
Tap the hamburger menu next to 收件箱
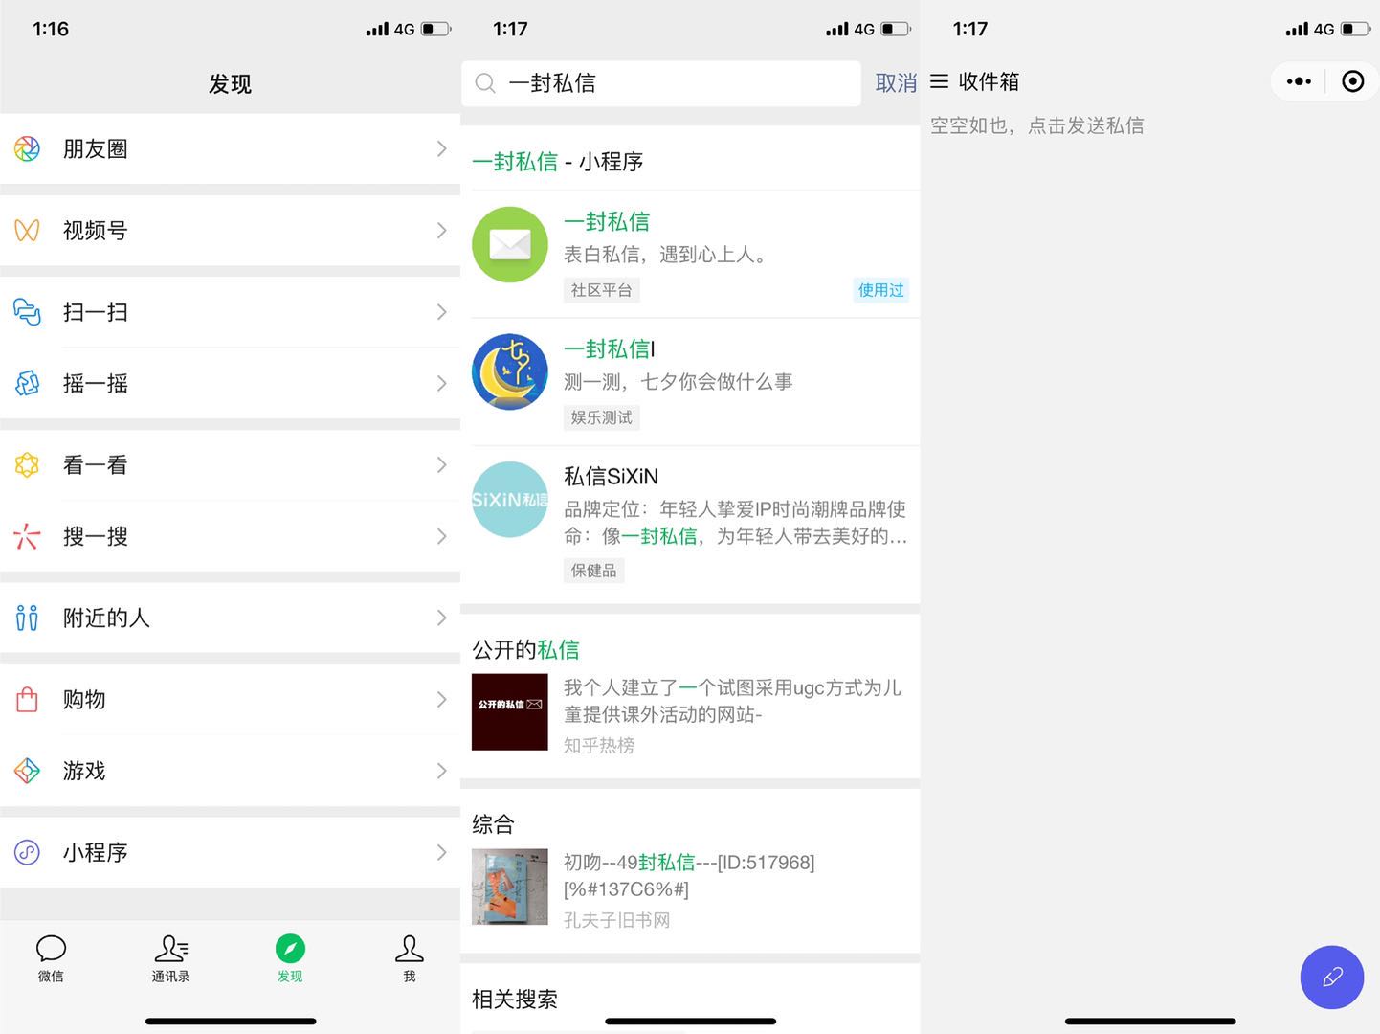(940, 81)
